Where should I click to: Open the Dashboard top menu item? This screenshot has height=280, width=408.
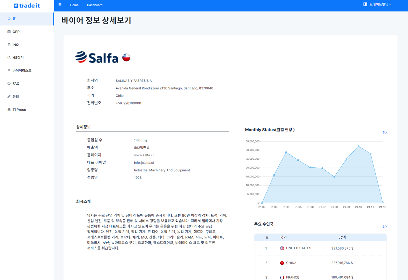tap(95, 5)
